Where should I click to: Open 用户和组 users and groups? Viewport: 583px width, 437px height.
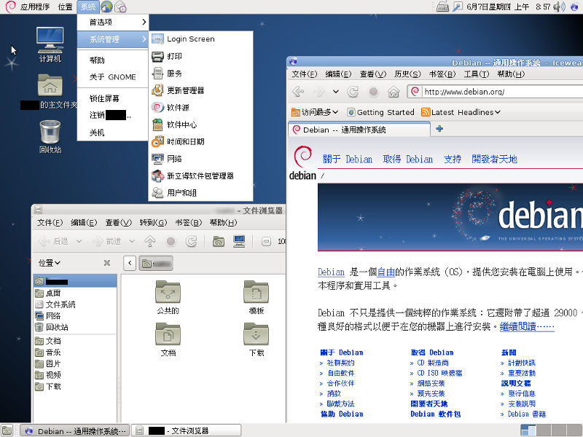(x=200, y=193)
